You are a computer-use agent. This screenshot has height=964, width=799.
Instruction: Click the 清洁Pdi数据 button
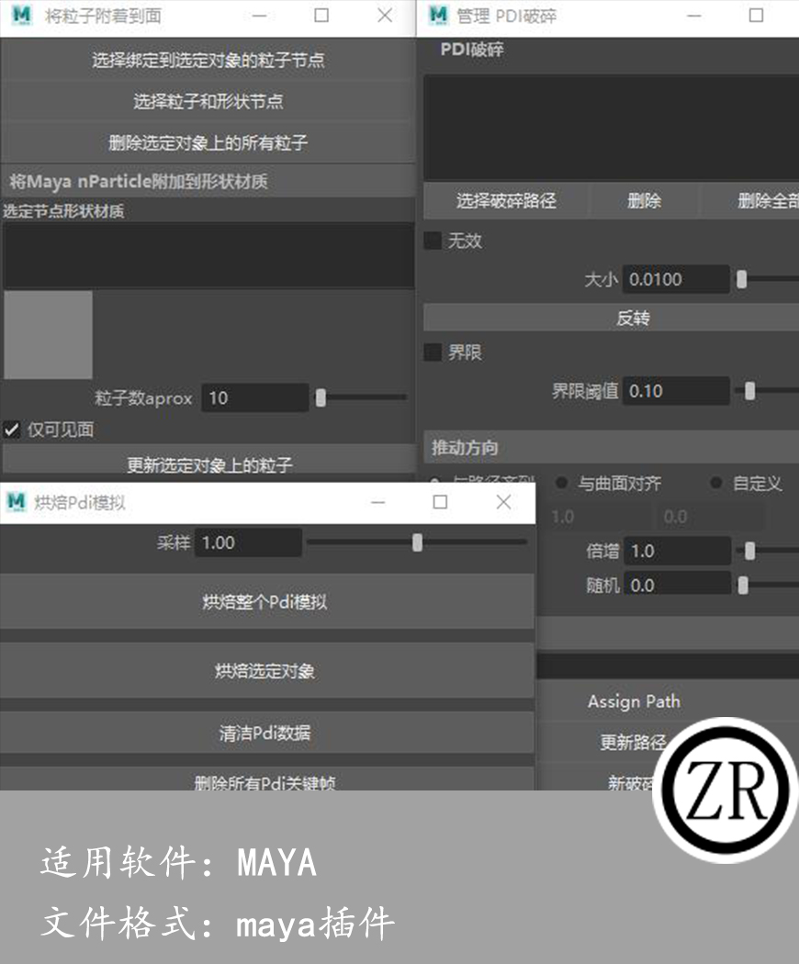pos(266,732)
